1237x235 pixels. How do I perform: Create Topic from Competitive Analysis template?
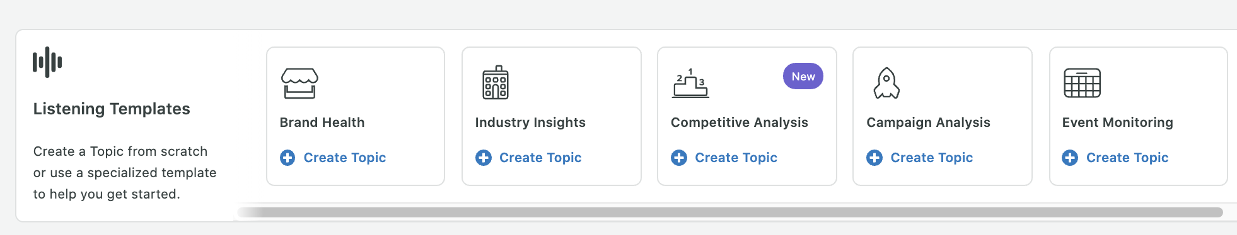[x=724, y=158]
